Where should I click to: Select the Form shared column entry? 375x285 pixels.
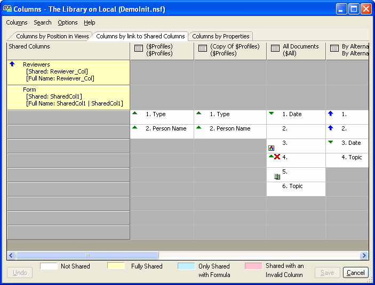tap(68, 97)
